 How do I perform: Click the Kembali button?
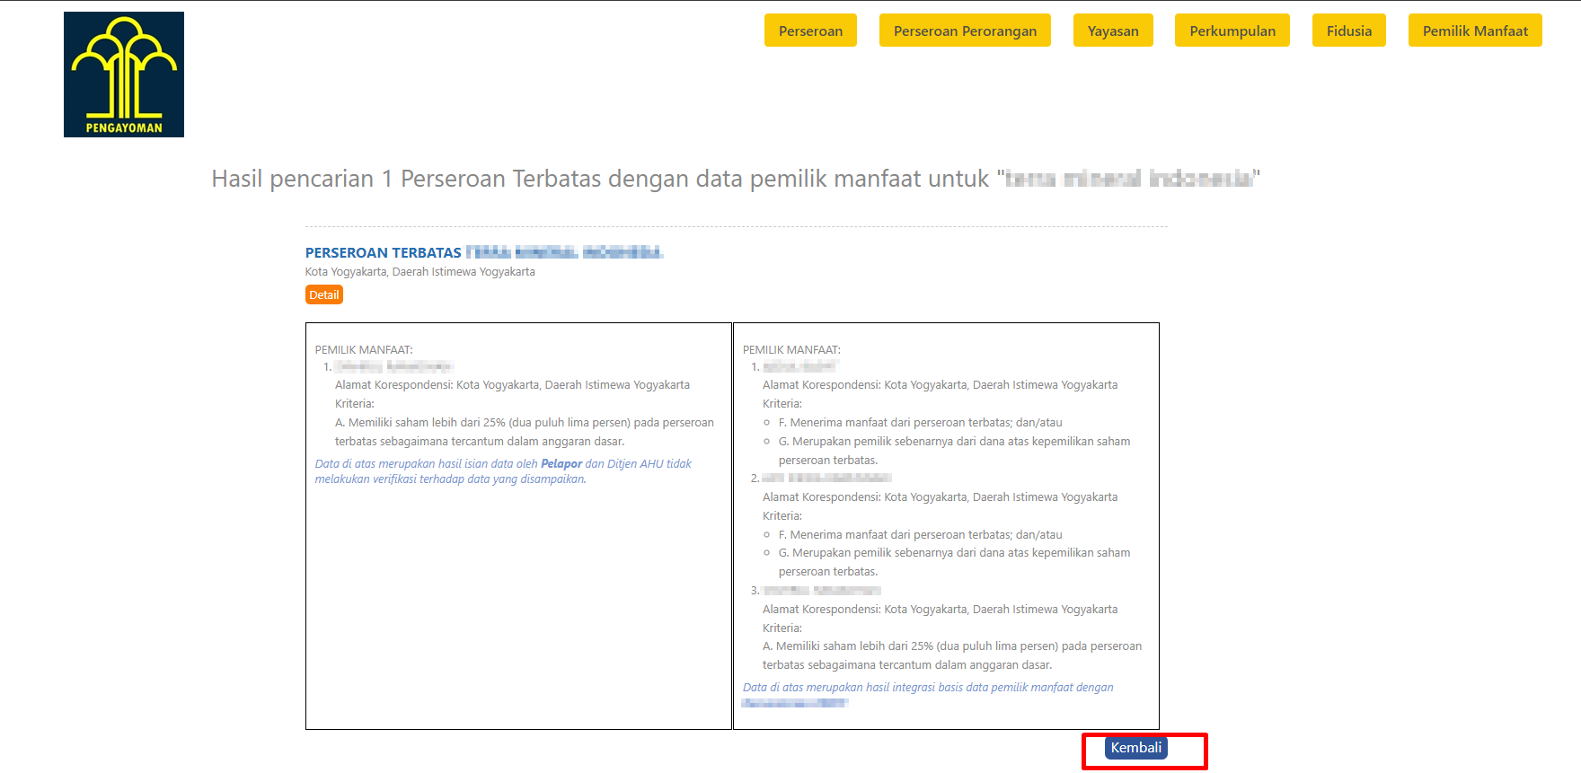1135,748
